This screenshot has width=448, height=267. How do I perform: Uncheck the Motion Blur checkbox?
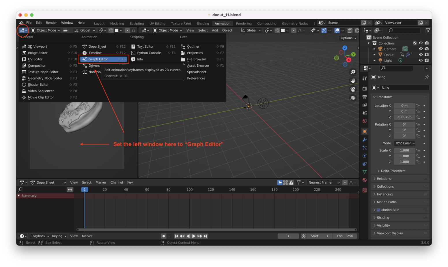pos(379,210)
